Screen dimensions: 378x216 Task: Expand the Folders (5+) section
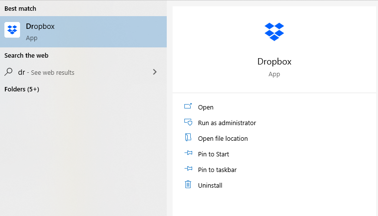22,89
